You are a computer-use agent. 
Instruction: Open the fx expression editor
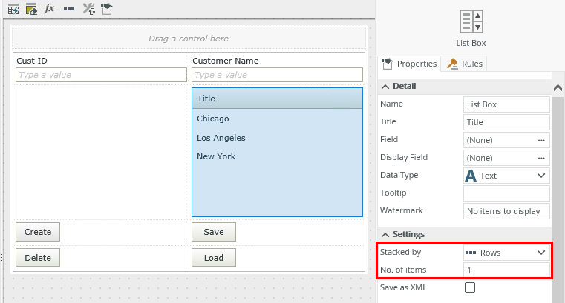[x=50, y=9]
